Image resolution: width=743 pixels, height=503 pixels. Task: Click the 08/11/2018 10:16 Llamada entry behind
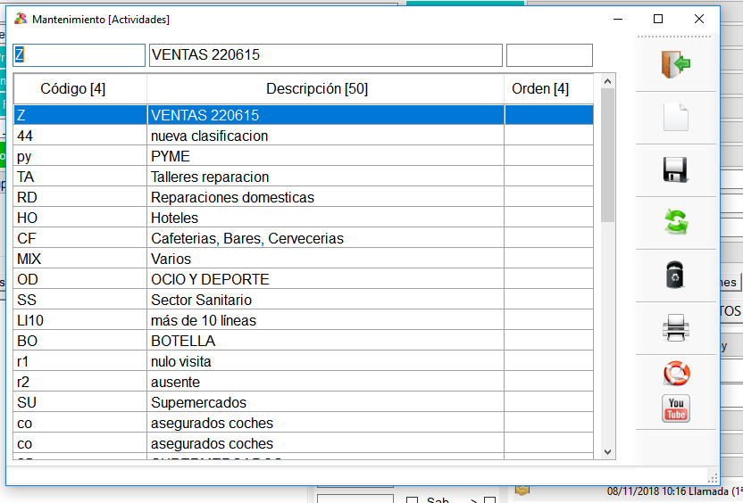click(x=674, y=491)
